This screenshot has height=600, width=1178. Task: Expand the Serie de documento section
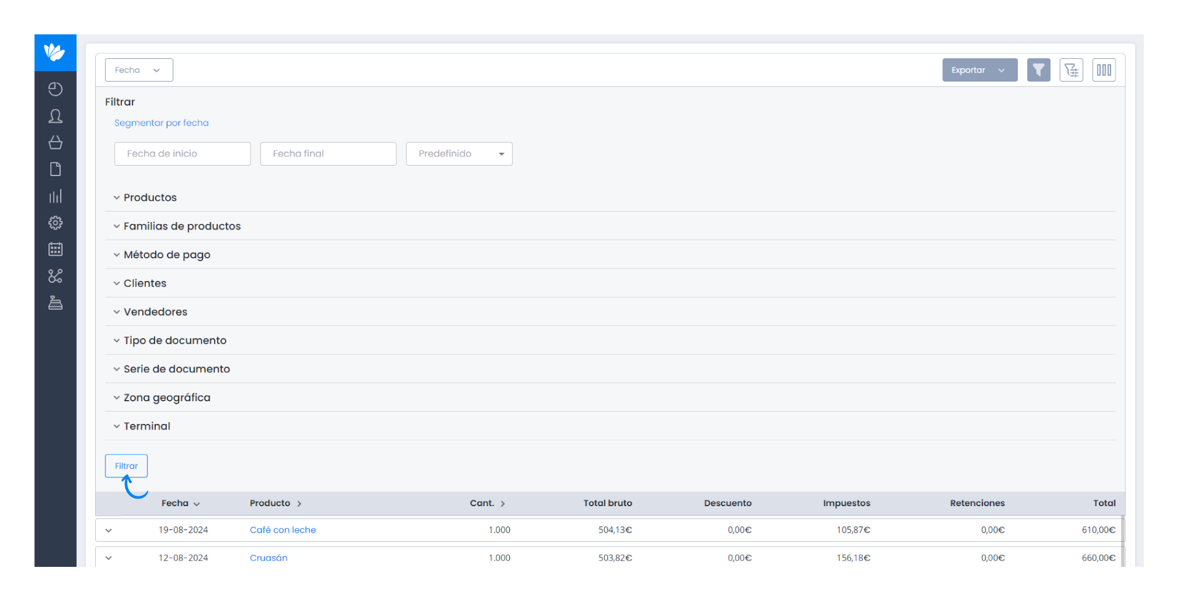click(610, 369)
